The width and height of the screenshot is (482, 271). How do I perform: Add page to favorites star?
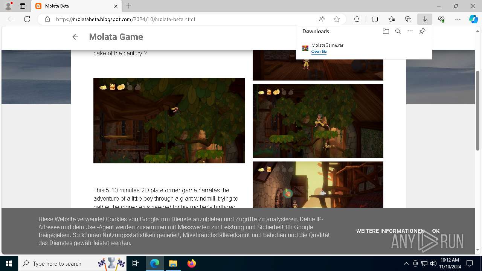[x=337, y=19]
